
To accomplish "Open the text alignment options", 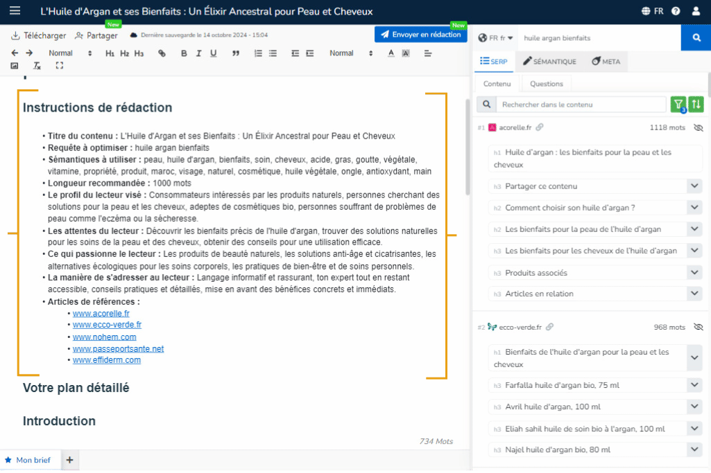I will point(428,53).
